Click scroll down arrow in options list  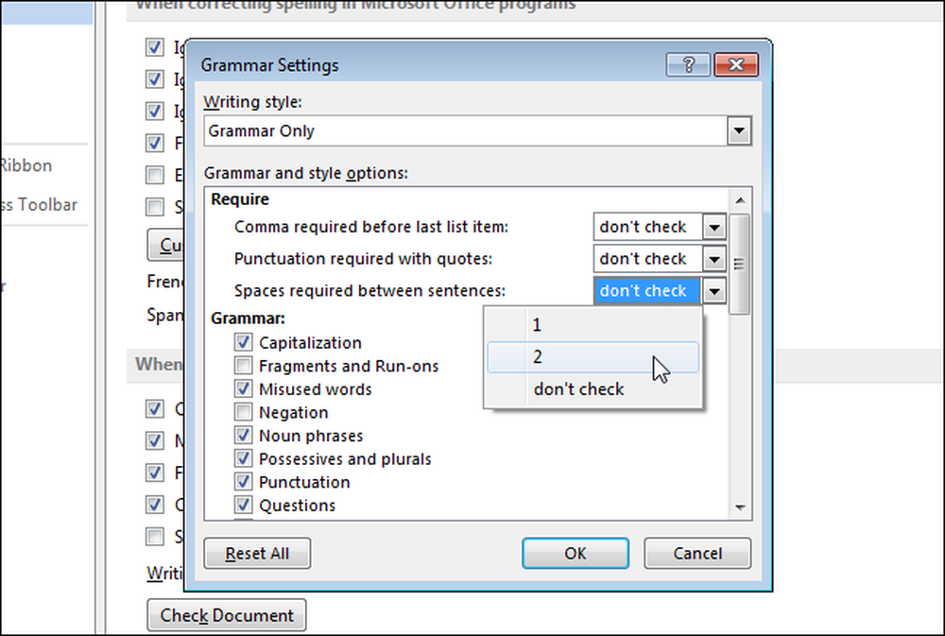click(x=740, y=507)
